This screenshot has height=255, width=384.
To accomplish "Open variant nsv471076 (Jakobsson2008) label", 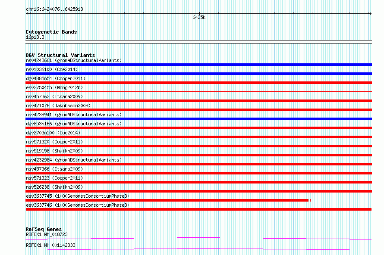I will point(58,106).
